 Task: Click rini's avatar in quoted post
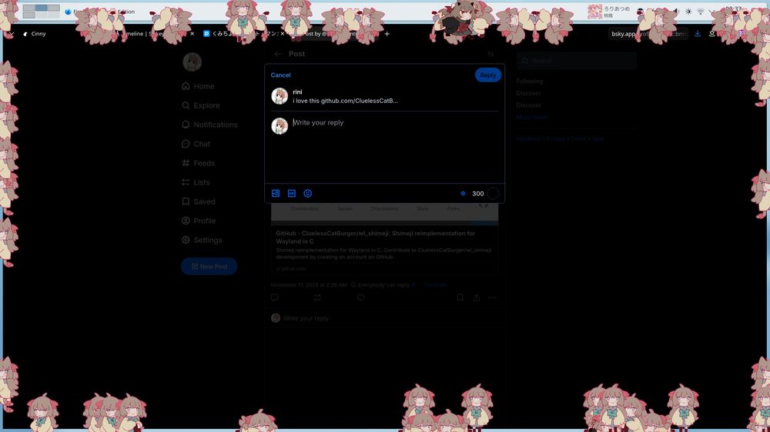coord(280,96)
